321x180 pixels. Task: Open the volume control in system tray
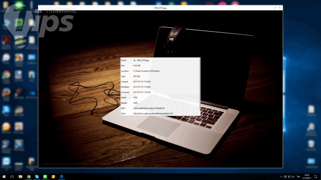coord(293,177)
